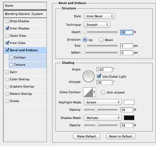Viewport: 156px width, 146px height.
Task: Open the Style dropdown showing Inner Bevel
Action: point(99,16)
